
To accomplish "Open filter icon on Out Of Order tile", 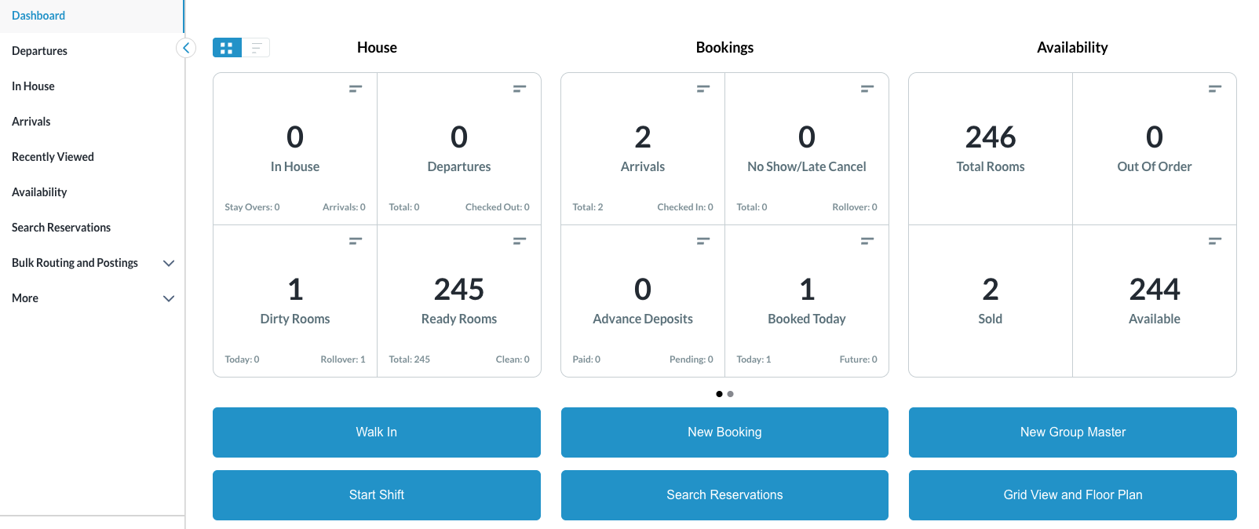I will [x=1215, y=89].
